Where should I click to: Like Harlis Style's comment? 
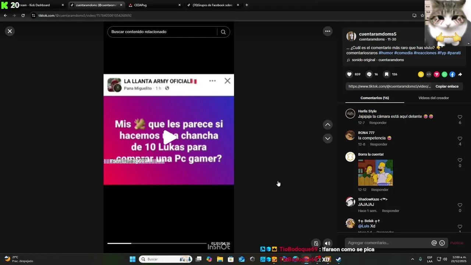[460, 117]
